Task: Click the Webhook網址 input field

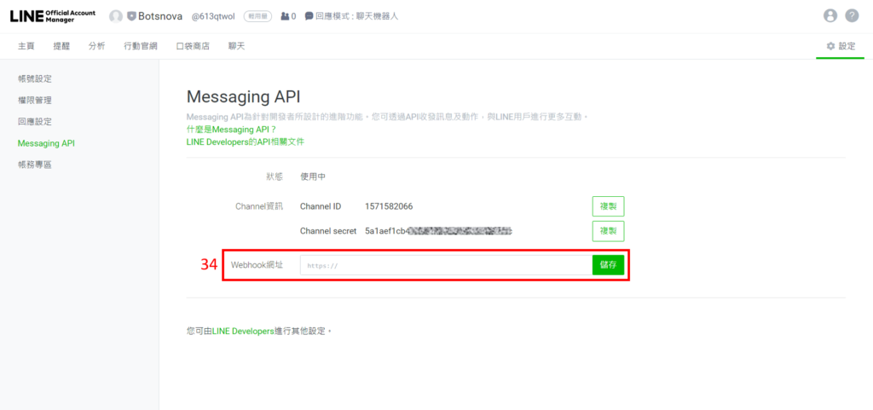Action: tap(445, 265)
